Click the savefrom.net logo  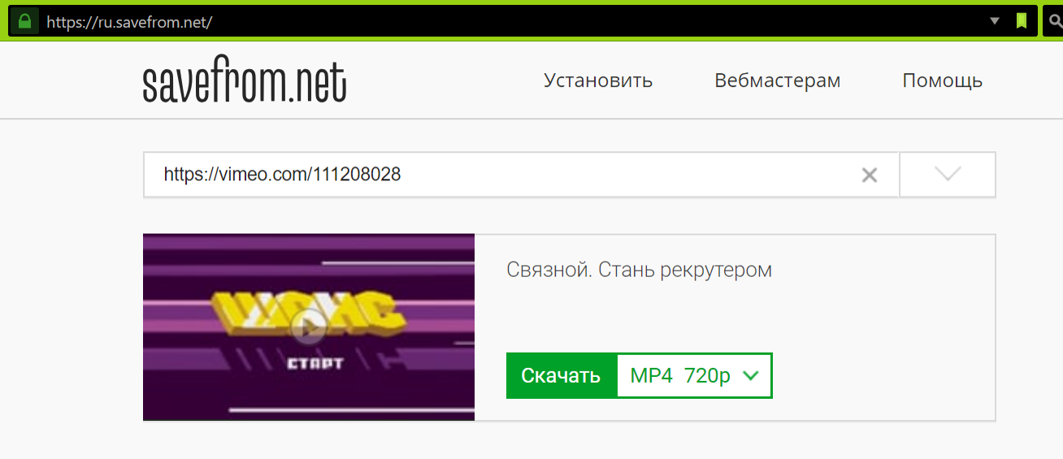245,82
